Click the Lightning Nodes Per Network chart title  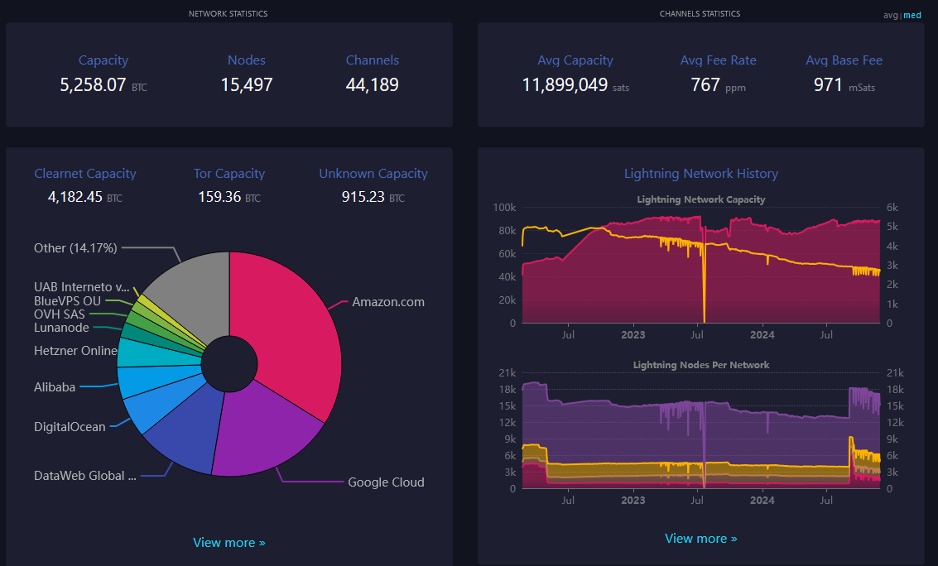[x=700, y=365]
